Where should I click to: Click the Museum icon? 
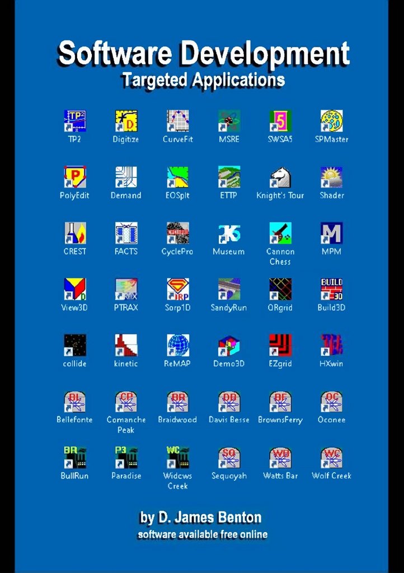[229, 233]
